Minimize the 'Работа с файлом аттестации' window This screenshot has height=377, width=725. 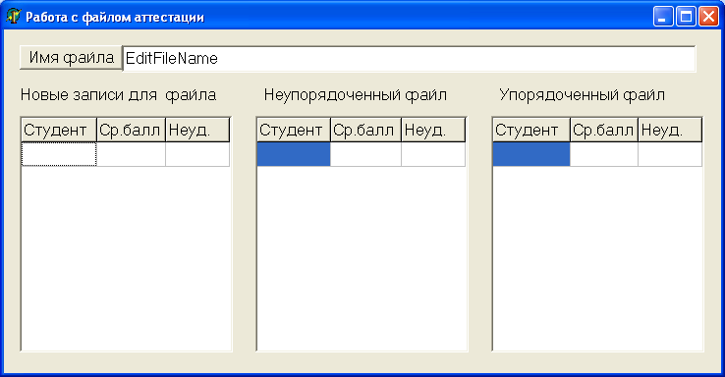point(663,17)
